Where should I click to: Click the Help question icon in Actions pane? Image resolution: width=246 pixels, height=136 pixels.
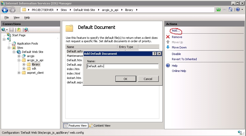tap(168, 65)
